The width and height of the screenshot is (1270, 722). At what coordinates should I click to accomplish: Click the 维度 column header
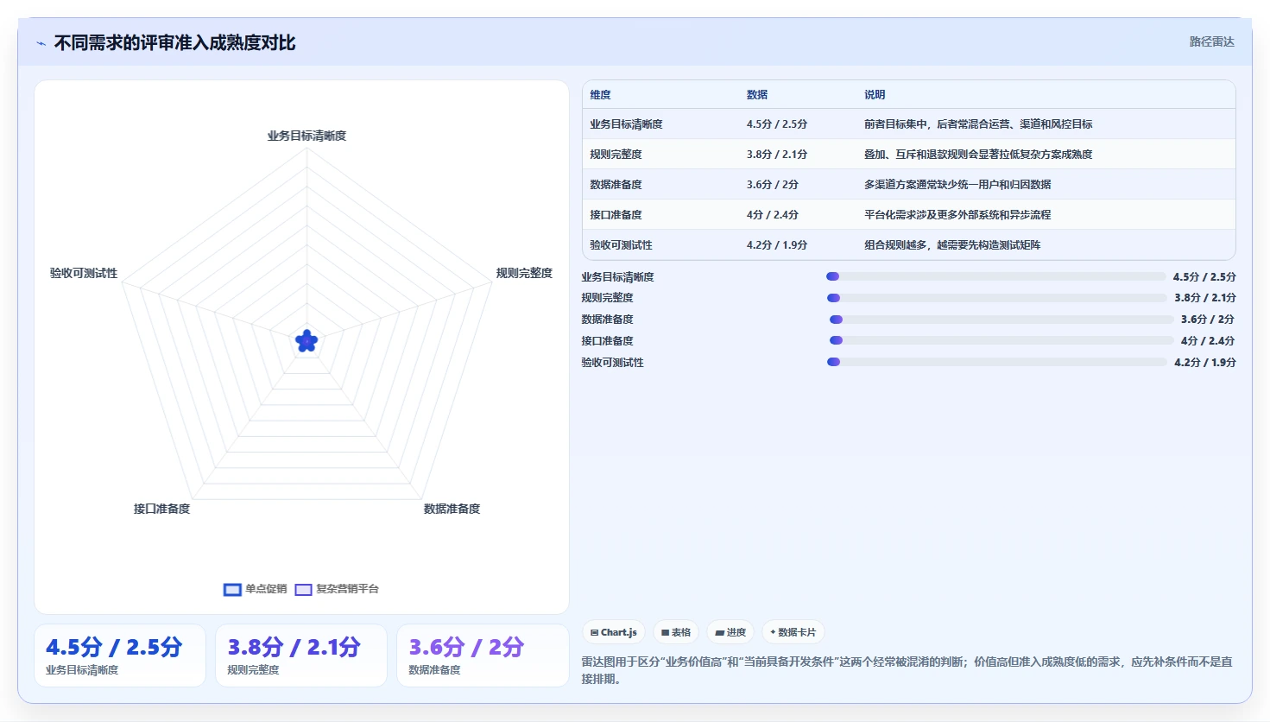pyautogui.click(x=601, y=95)
